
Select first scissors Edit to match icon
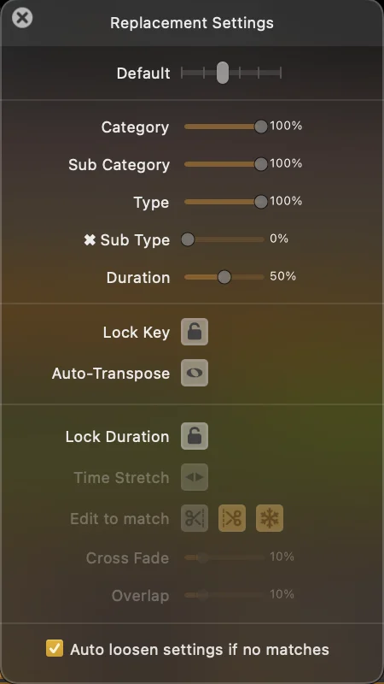(195, 518)
